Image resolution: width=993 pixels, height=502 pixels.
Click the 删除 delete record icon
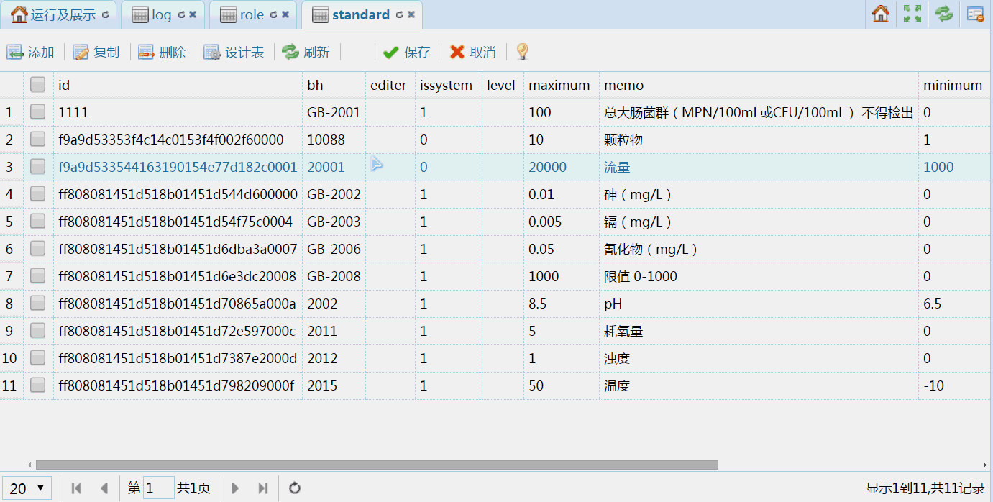click(162, 52)
